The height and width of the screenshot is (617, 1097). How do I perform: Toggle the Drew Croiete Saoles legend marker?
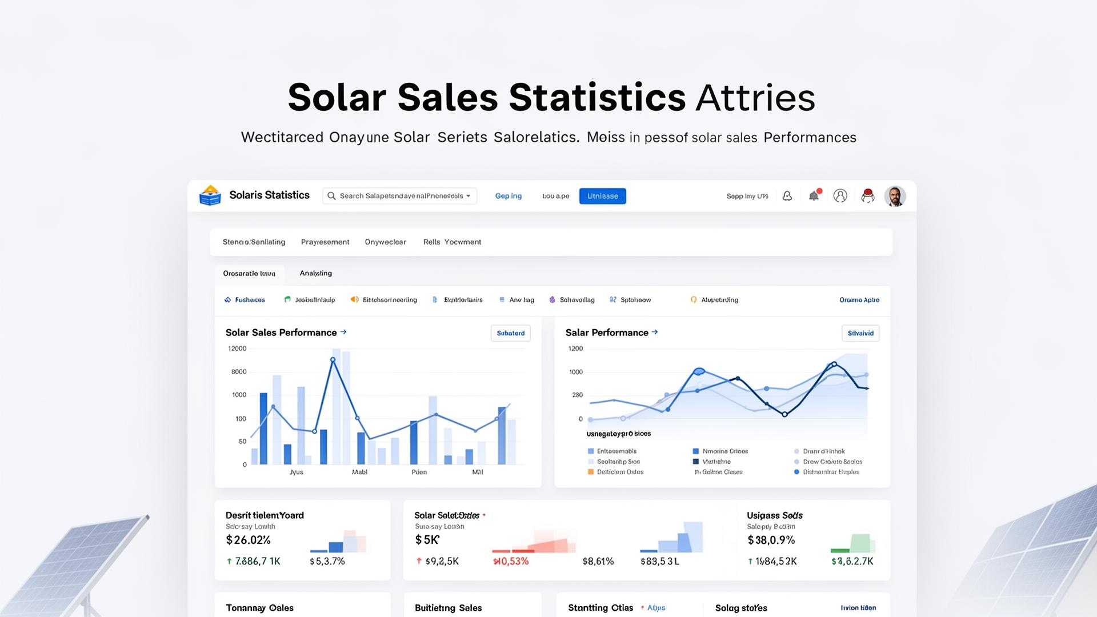796,462
